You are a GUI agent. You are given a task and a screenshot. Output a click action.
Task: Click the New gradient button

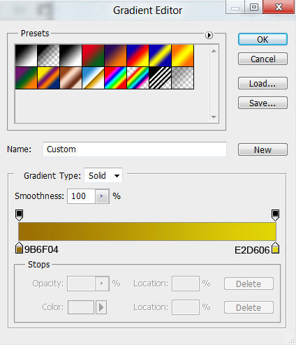(x=262, y=149)
